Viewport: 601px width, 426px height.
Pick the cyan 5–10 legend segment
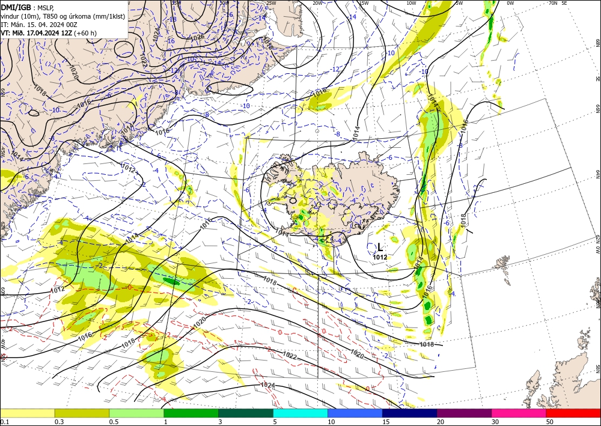tap(300, 413)
